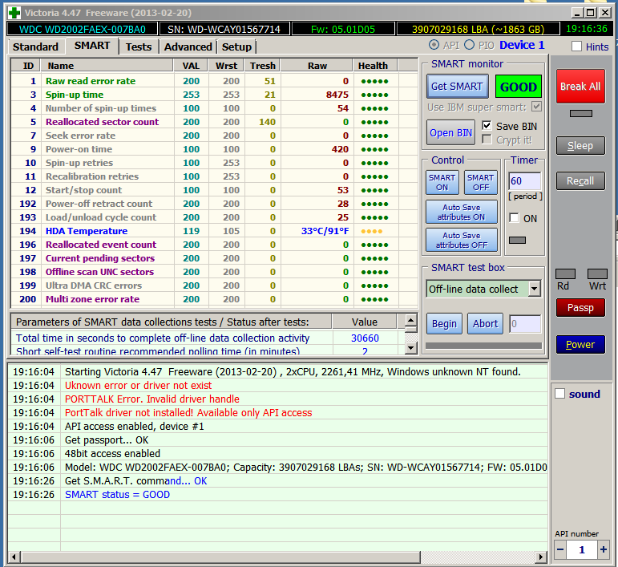Enable the Hints checkbox

point(576,47)
